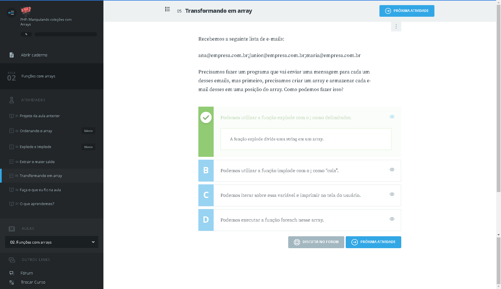This screenshot has width=501, height=289.
Task: Toggle eye icon on implode answer B
Action: pyautogui.click(x=392, y=170)
